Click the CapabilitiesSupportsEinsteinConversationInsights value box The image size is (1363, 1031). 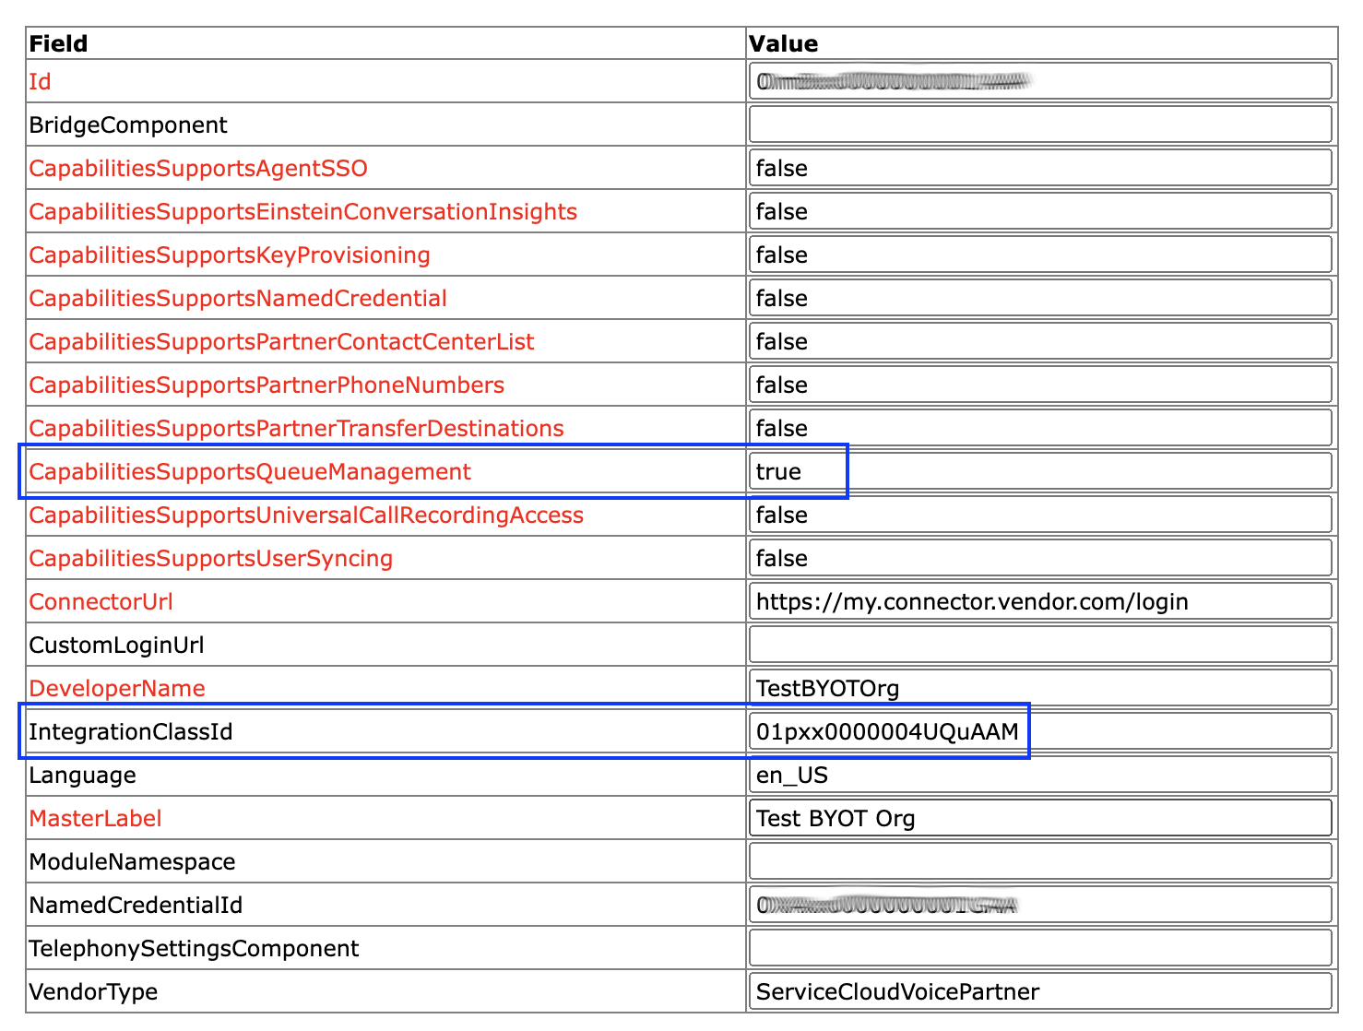pyautogui.click(x=1039, y=211)
